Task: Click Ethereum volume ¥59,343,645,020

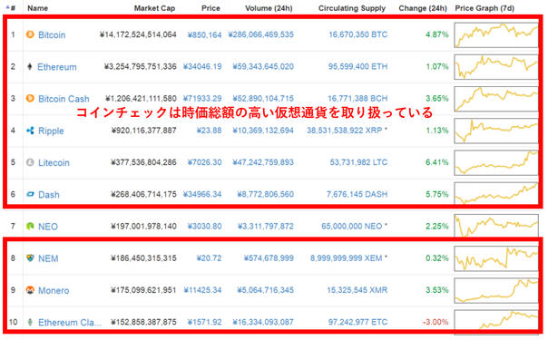Action: pos(263,67)
